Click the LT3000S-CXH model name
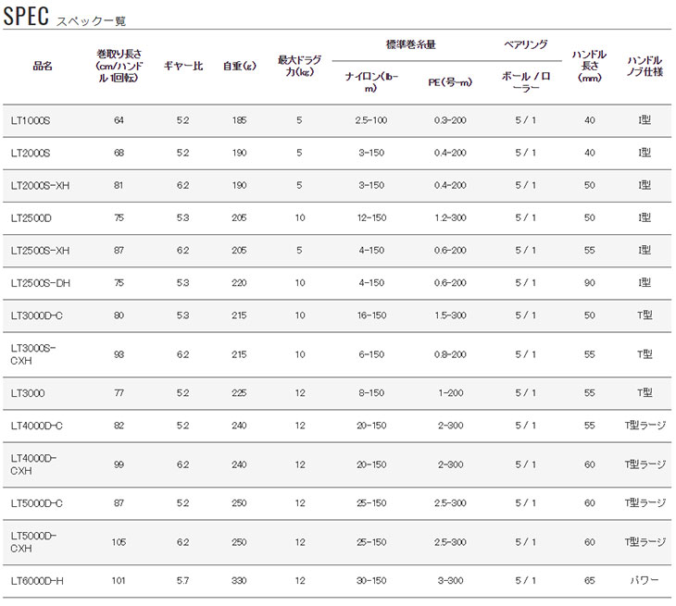Viewport: 676px width, 606px height. tap(33, 353)
